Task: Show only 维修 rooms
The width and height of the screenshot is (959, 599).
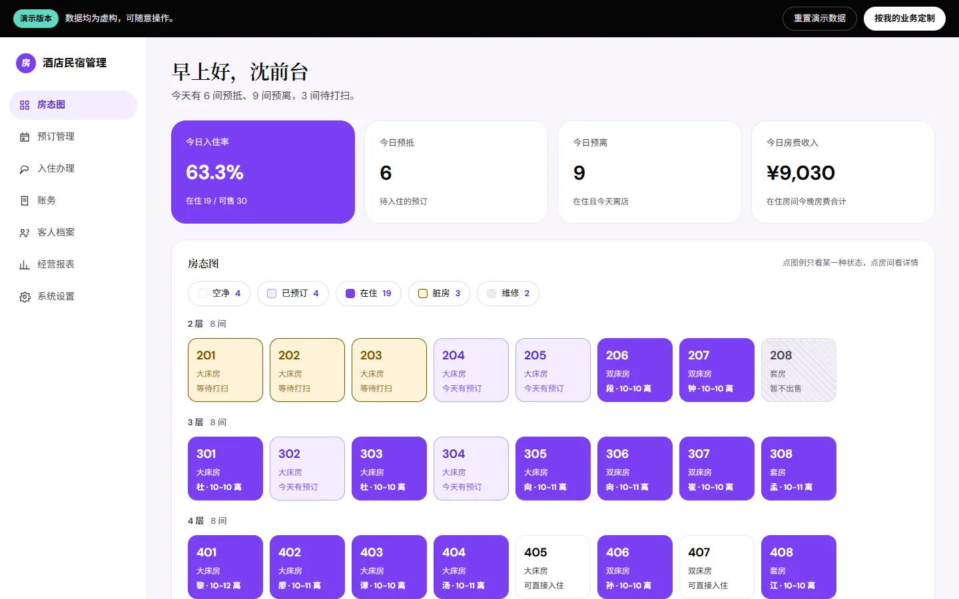Action: pyautogui.click(x=508, y=294)
